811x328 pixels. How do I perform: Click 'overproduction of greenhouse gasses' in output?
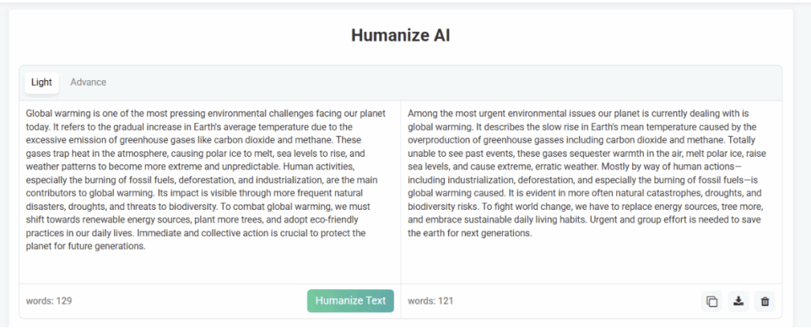tap(489, 140)
